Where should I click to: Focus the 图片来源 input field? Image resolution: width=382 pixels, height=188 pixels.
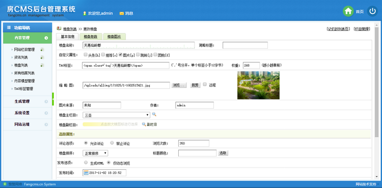point(102,105)
